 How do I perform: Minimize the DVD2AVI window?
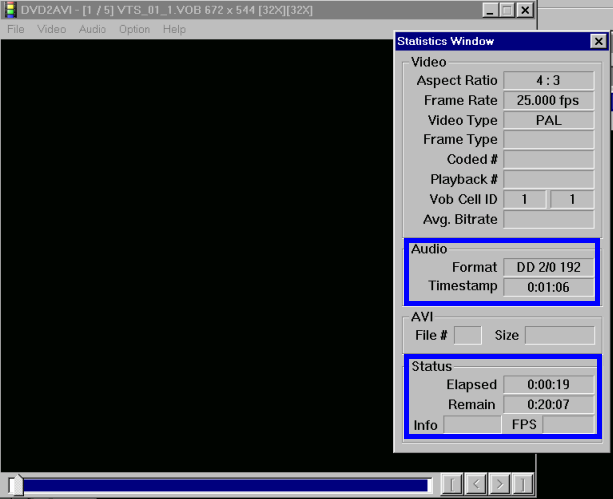coord(490,10)
